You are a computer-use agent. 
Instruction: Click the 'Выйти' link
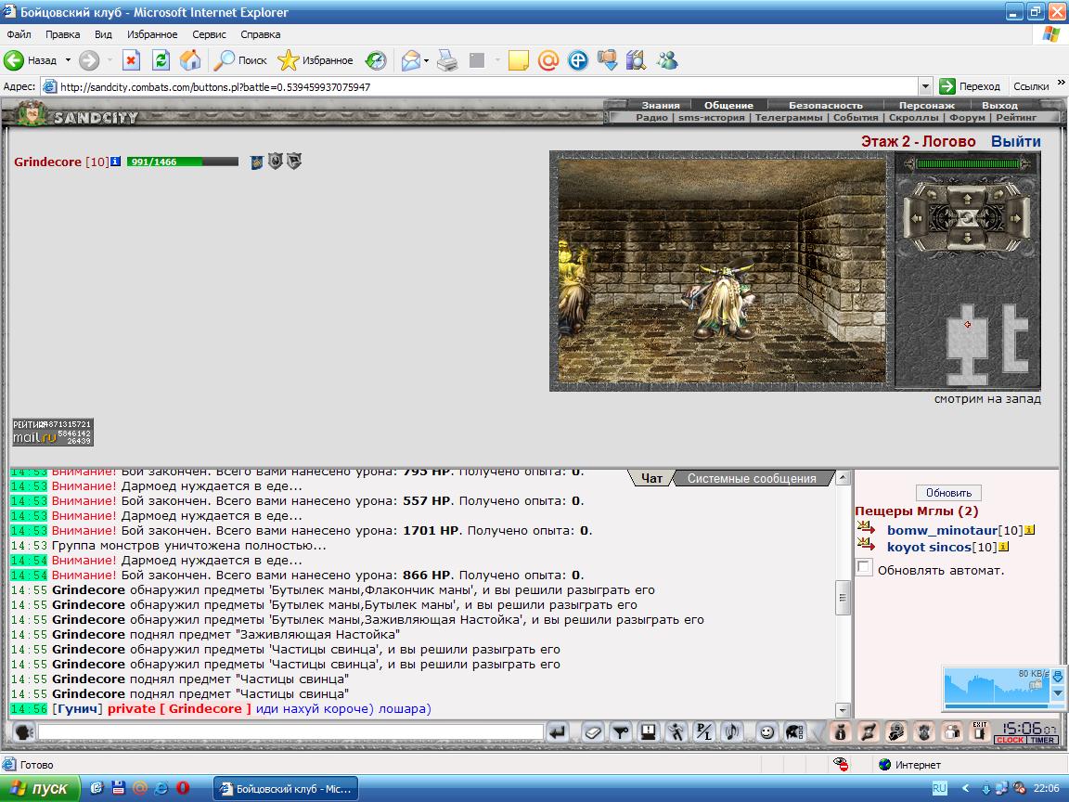coord(1015,141)
